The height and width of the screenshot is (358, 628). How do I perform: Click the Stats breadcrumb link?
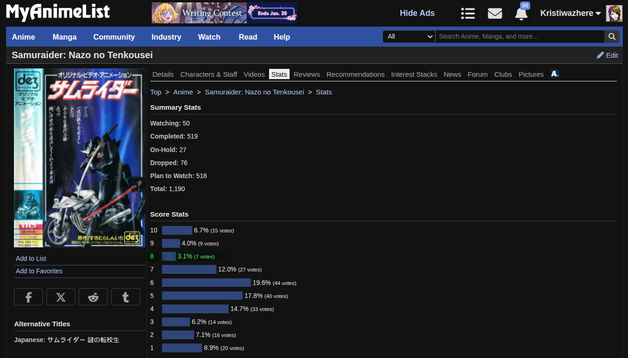point(324,92)
